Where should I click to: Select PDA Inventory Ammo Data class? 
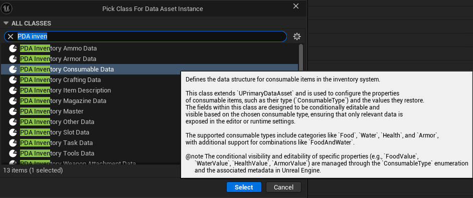pos(149,48)
